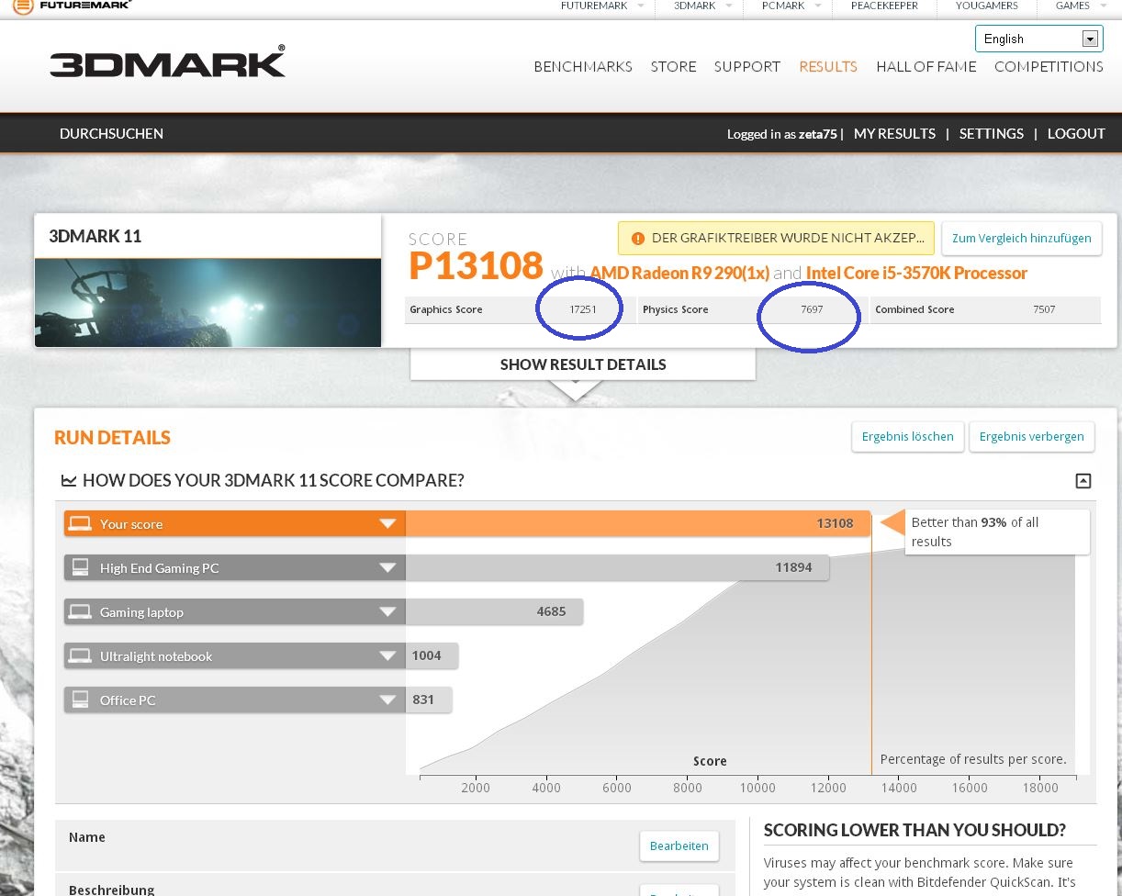Expand the Gaming laptop dropdown arrow
1122x896 pixels.
coord(388,612)
